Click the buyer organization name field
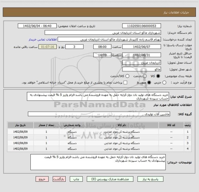Viewport: 199px width, 192px height. (103, 33)
